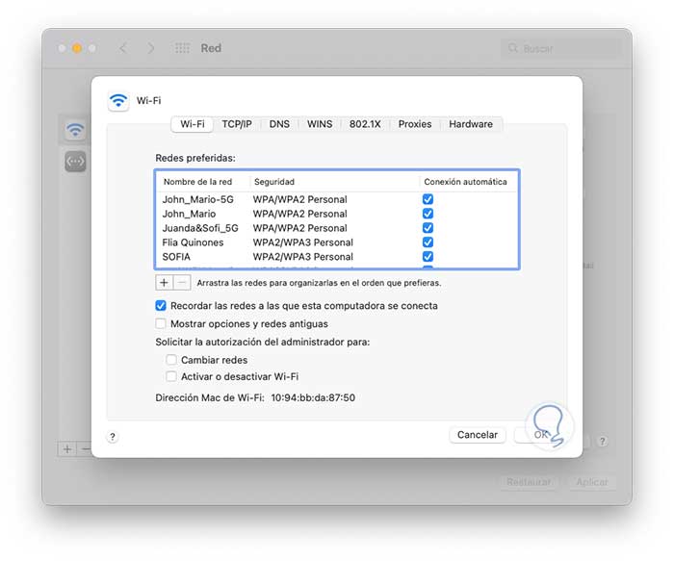This screenshot has height=561, width=674.
Task: Open the 802.1X tab
Action: tap(365, 124)
